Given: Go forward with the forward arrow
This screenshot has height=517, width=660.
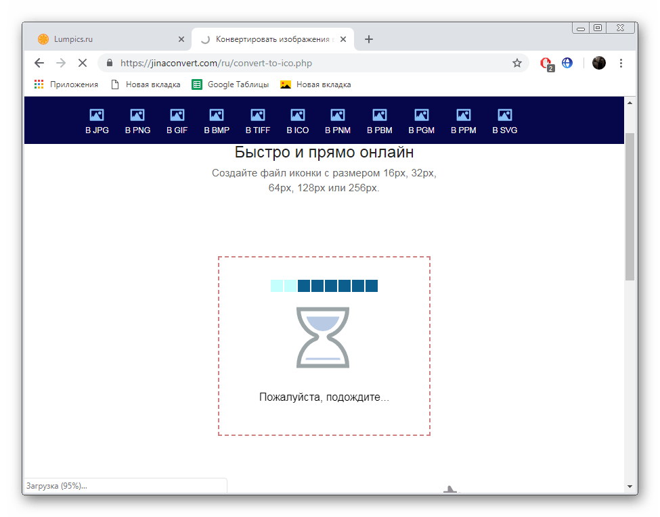Looking at the screenshot, I should click(61, 63).
